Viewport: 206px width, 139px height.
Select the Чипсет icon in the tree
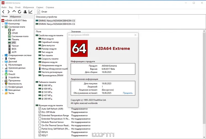click(x=10, y=46)
